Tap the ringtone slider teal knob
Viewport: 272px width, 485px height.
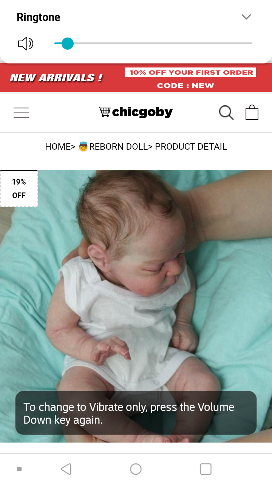click(x=67, y=44)
